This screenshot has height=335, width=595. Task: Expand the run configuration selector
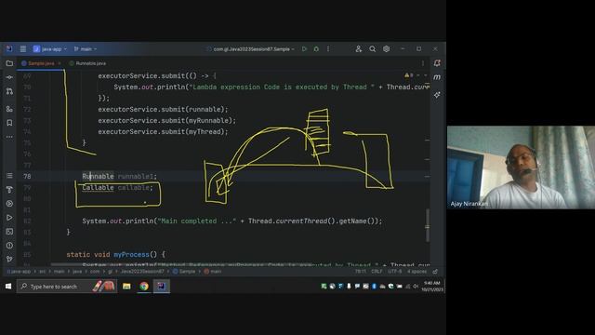click(x=251, y=49)
